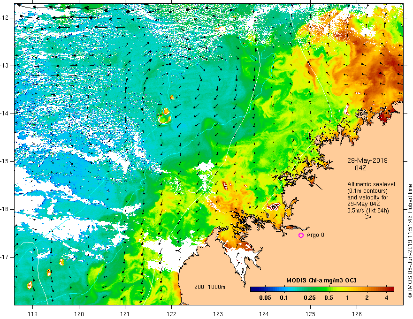The height and width of the screenshot is (319, 413).
Task: Click the colorbar tick label '2'
Action: click(367, 298)
